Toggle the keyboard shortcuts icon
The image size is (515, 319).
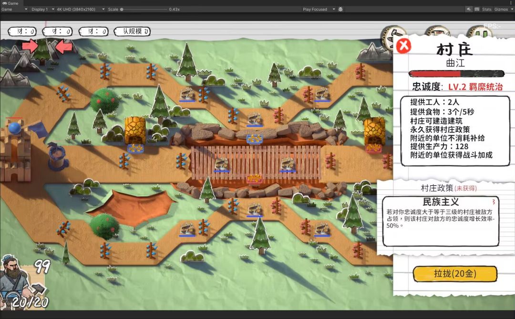477,9
